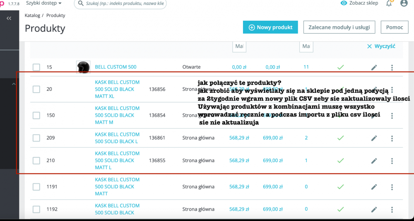
Task: Open more actions for product 210
Action: click(392, 161)
